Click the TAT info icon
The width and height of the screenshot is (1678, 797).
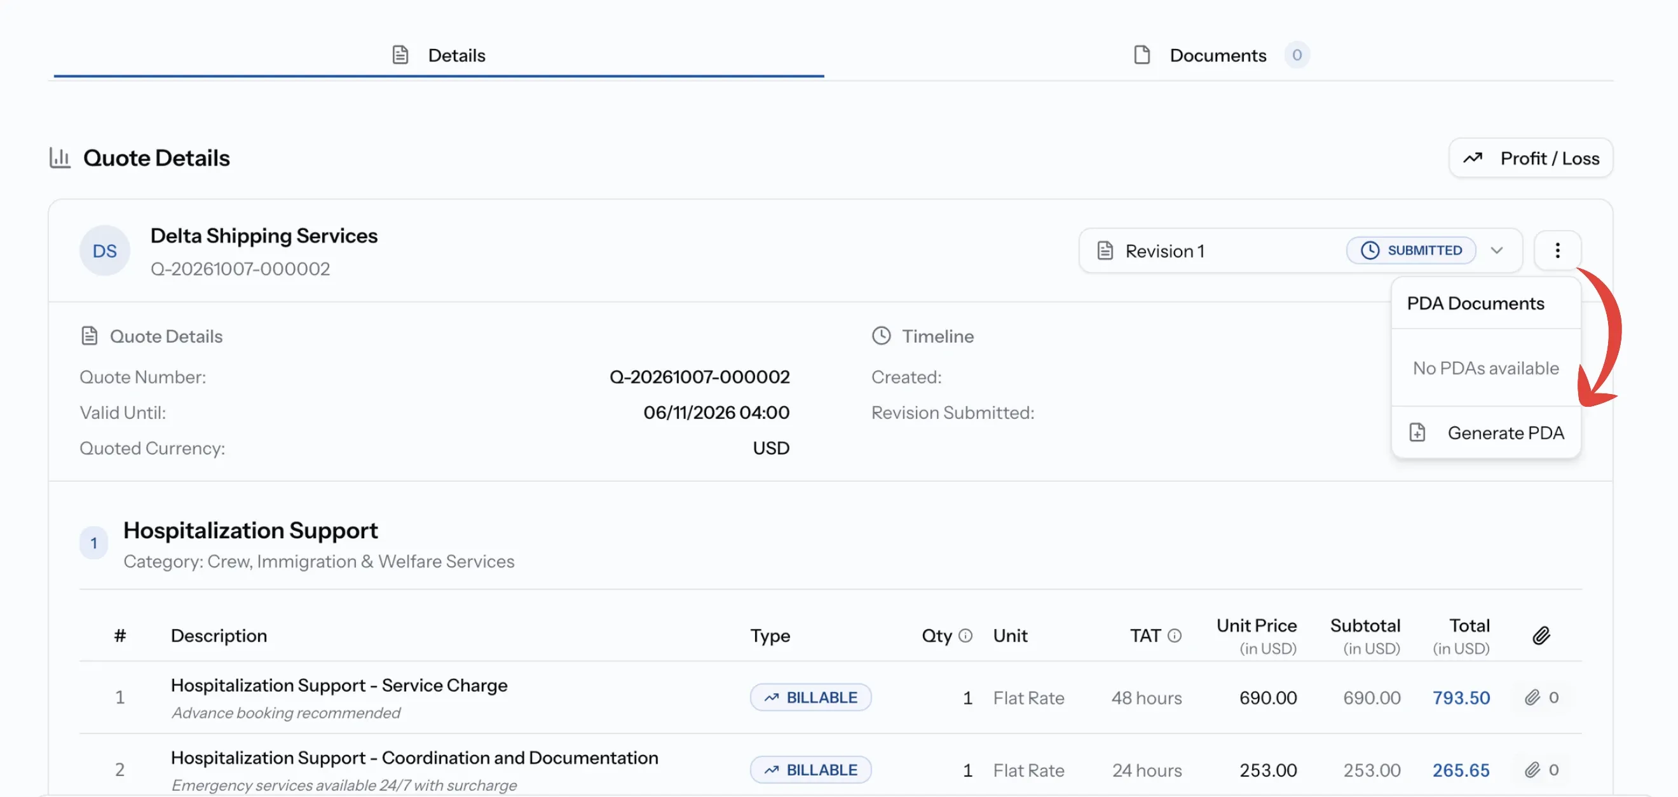pyautogui.click(x=1174, y=636)
